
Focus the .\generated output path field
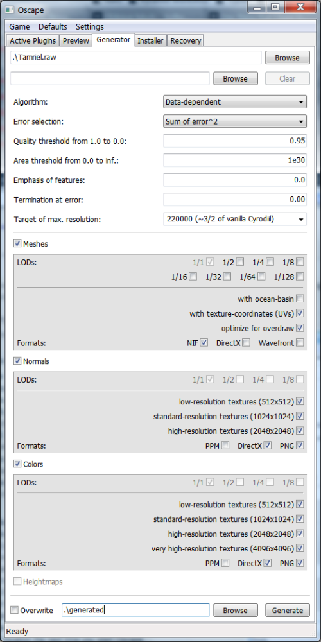click(135, 610)
